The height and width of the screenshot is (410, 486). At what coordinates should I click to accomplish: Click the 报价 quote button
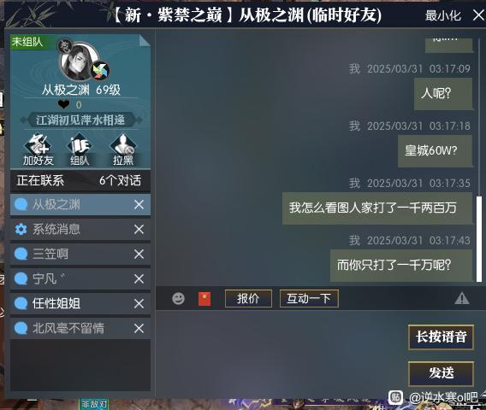(248, 299)
